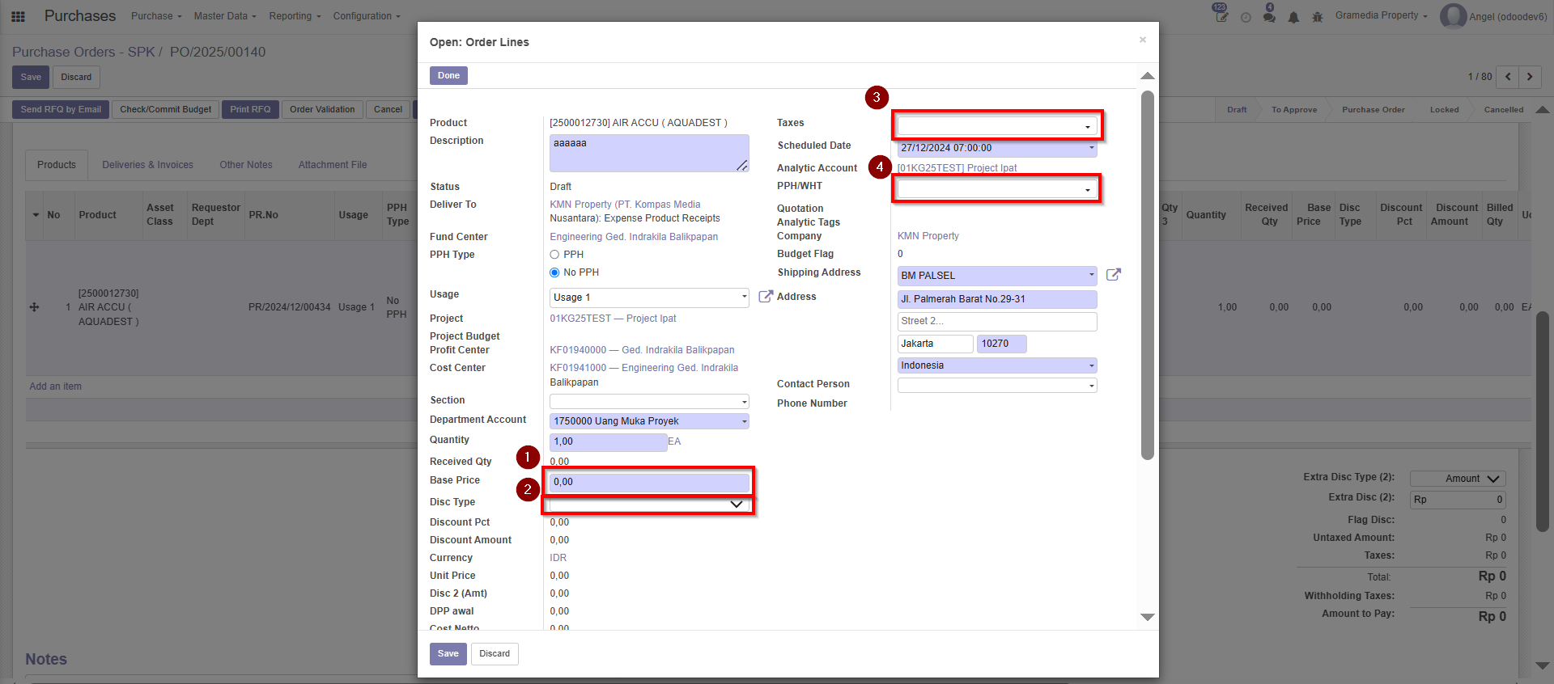Switch to Deliveries & Invoices tab
The width and height of the screenshot is (1554, 684).
coord(147,165)
